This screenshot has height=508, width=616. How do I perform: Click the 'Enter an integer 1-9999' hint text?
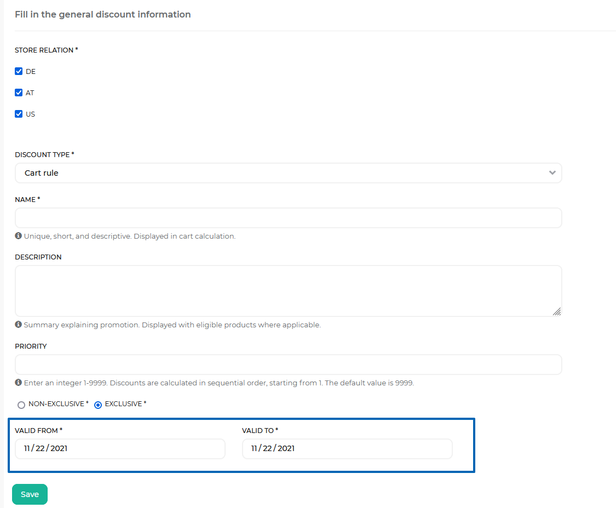tap(219, 383)
